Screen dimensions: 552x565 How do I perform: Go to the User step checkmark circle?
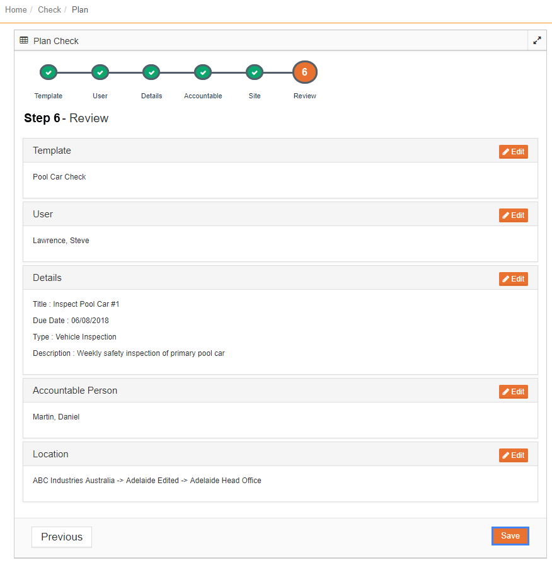point(100,72)
